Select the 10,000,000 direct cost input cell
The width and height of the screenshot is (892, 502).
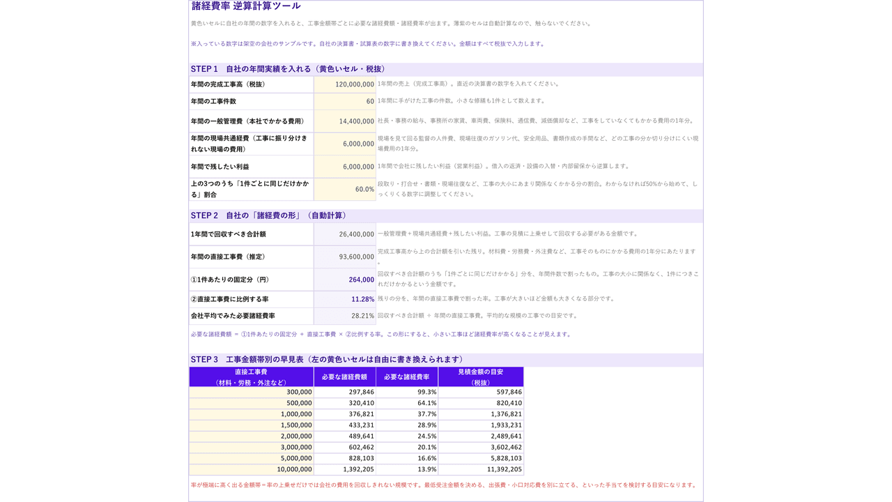coord(251,470)
